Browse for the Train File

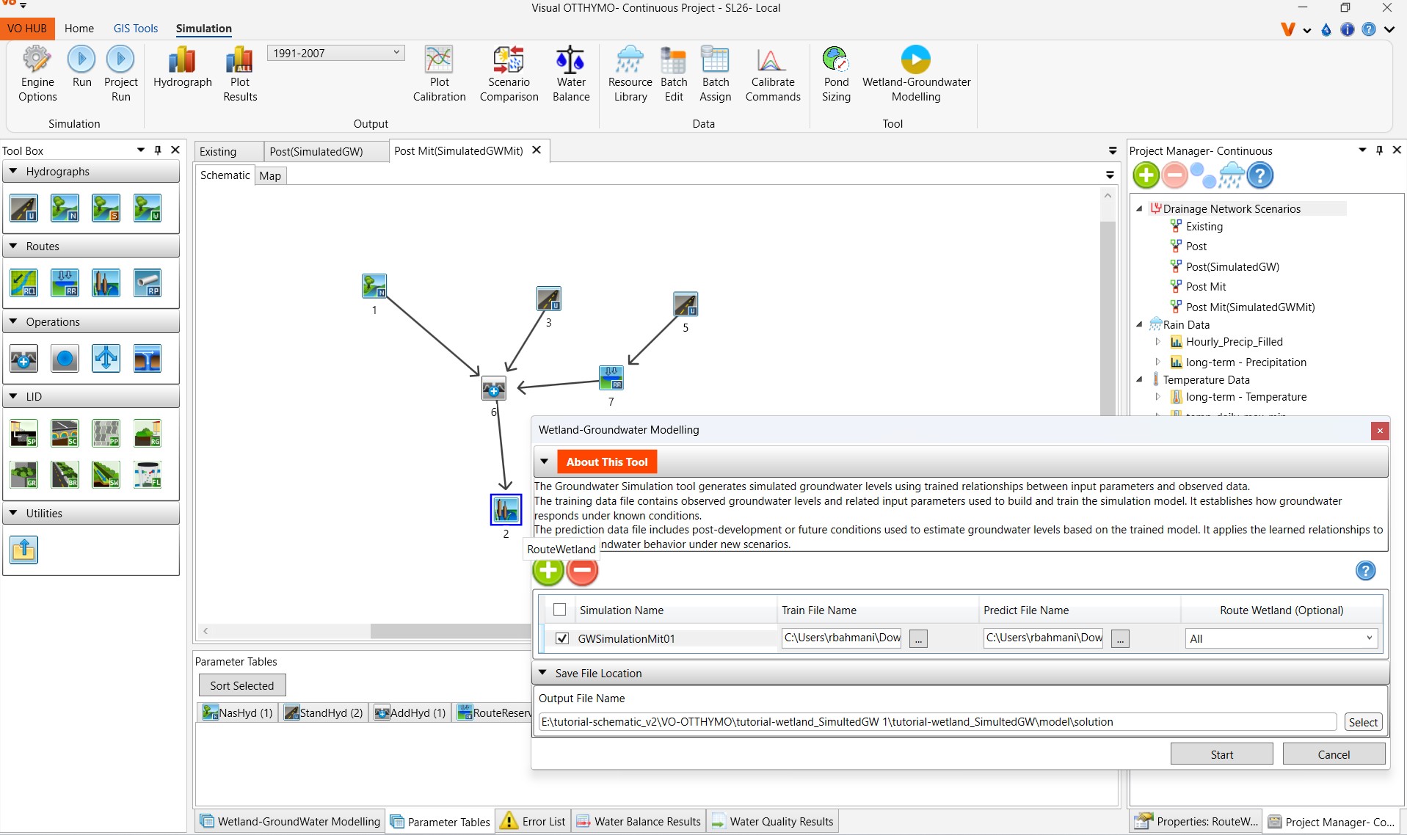click(x=918, y=638)
